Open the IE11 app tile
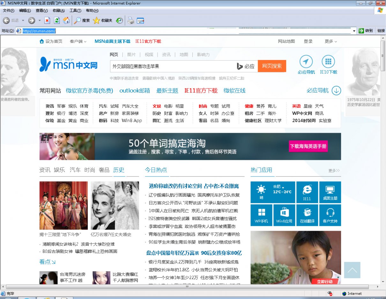Screen dimensions: 386x299 click(307, 192)
